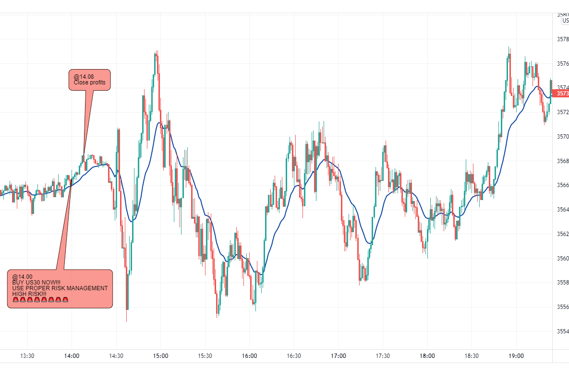Screen dimensions: 569x379
Task: Select the "BUY US30 NOW!!!" callout note
Action: [x=60, y=288]
